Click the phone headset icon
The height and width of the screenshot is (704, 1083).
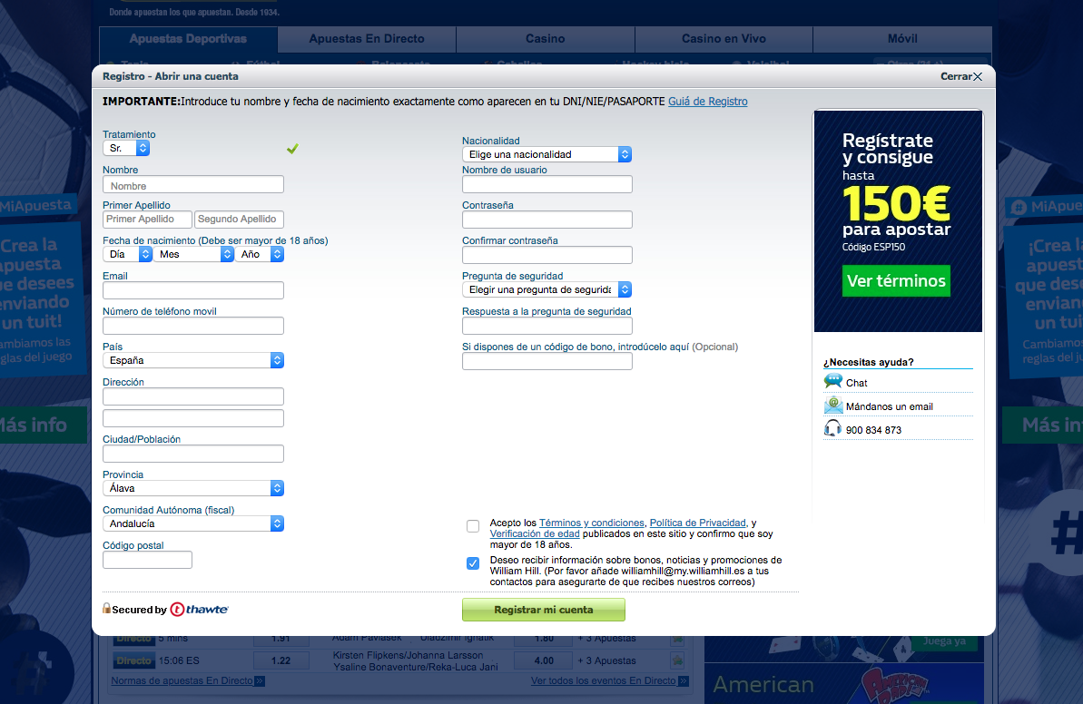click(x=833, y=428)
